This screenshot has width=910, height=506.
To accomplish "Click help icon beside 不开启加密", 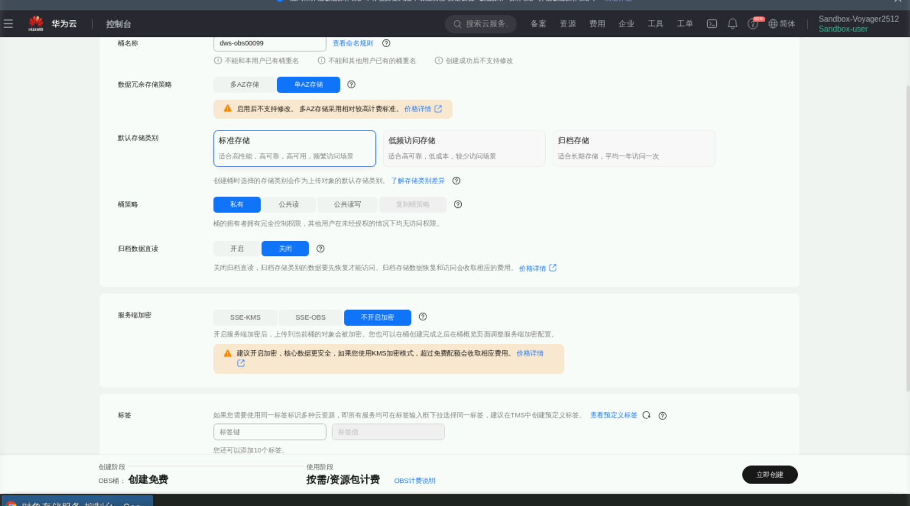I will click(x=422, y=317).
